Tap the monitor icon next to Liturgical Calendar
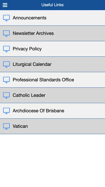This screenshot has width=105, height=187. (x=6, y=64)
